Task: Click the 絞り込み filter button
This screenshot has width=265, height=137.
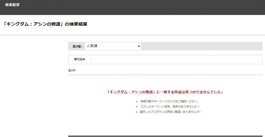Action: click(x=79, y=59)
